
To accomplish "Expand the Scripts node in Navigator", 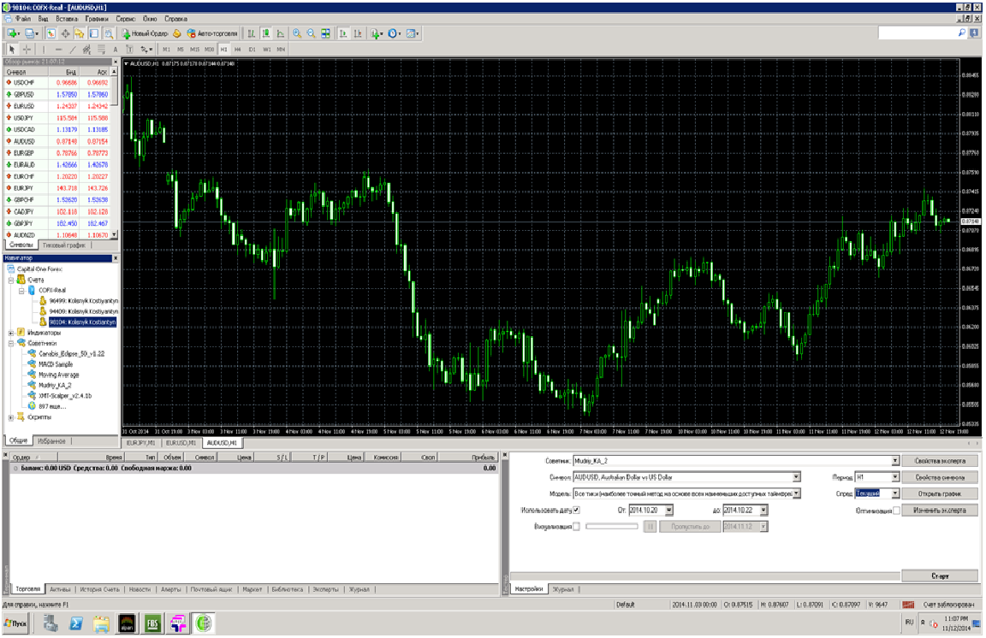I will (x=10, y=417).
